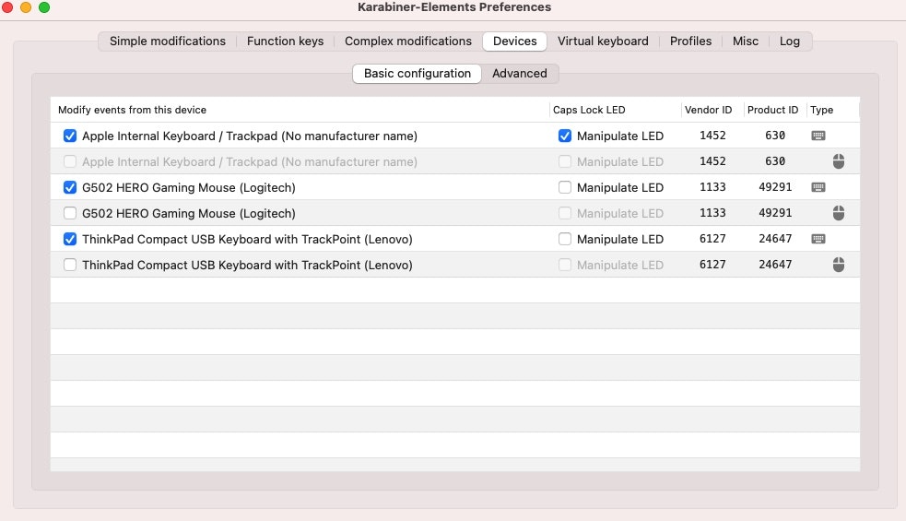The image size is (906, 521).
Task: Toggle greyed-out Apple Internal Keyboard device checkbox
Action: pos(70,161)
